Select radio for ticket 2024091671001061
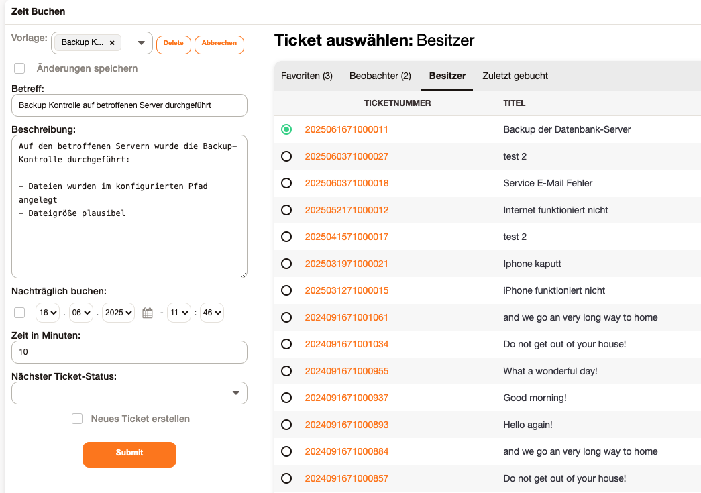The width and height of the screenshot is (701, 493). pos(286,317)
